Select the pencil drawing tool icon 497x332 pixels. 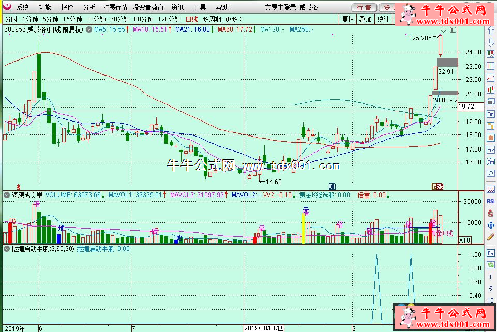click(490, 237)
